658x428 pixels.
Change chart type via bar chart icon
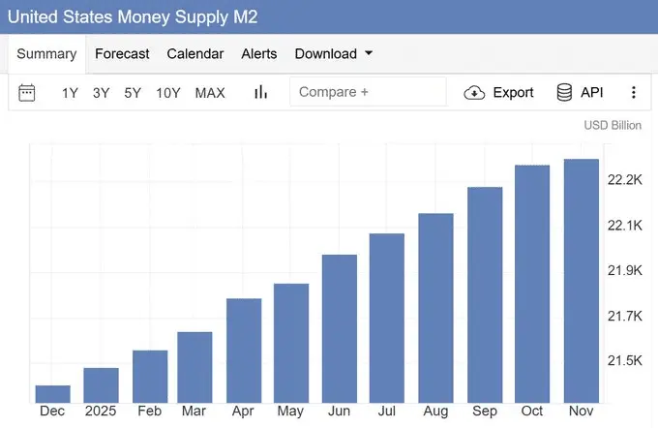pos(260,92)
